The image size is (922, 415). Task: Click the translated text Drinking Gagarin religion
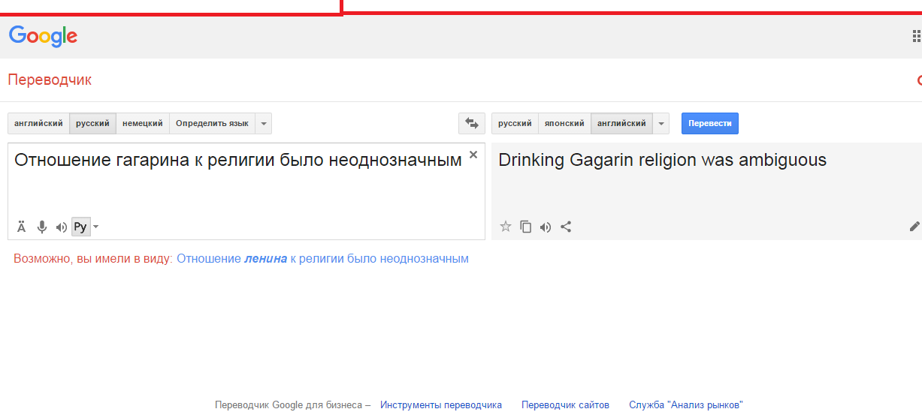coord(662,160)
